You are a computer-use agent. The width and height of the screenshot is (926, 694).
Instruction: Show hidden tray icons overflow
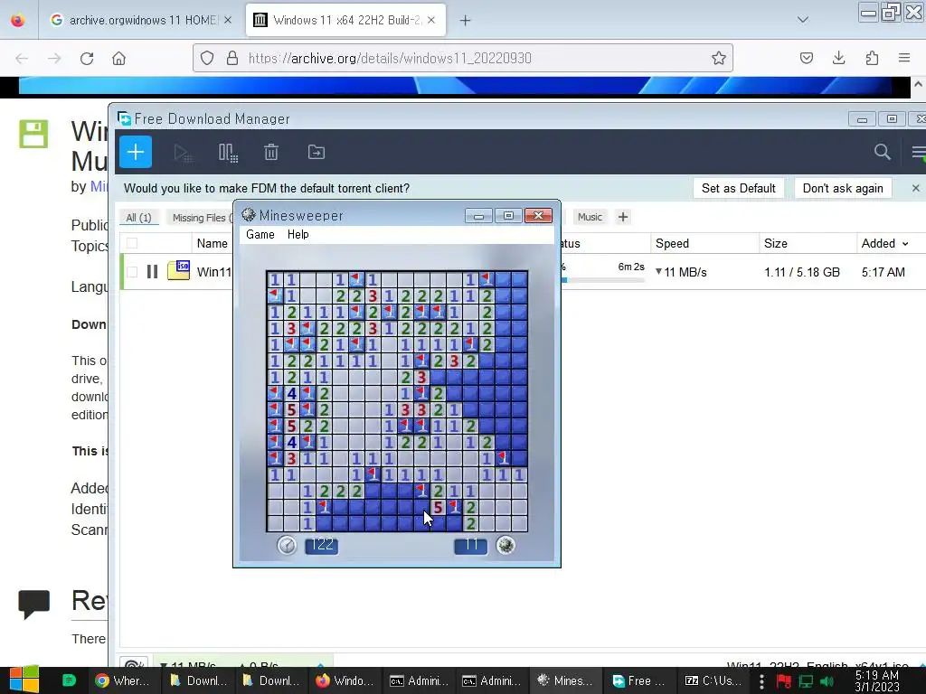761,681
